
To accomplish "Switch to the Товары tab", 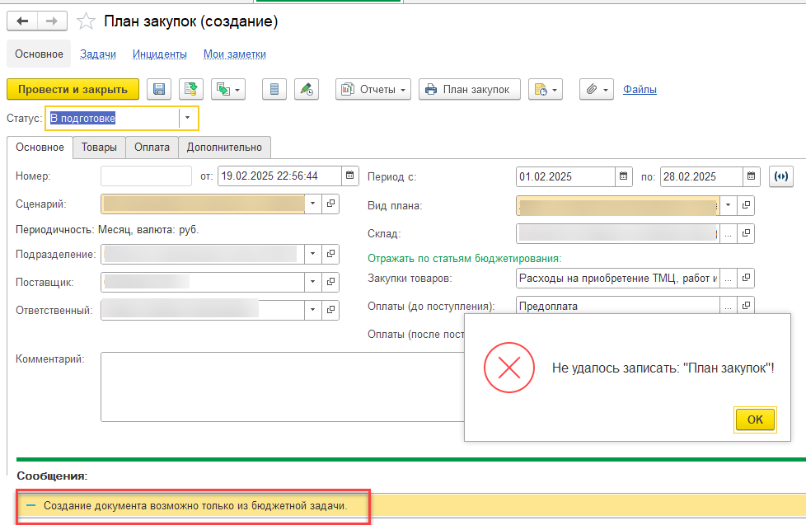I will pos(99,147).
